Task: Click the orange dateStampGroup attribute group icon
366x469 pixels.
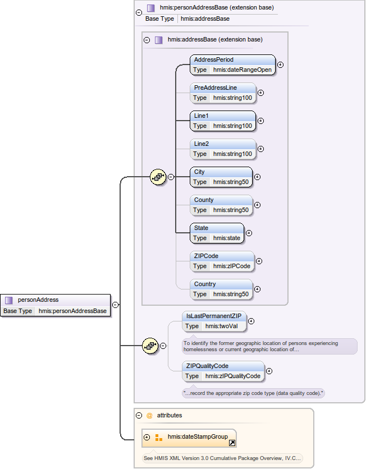Action: click(159, 437)
